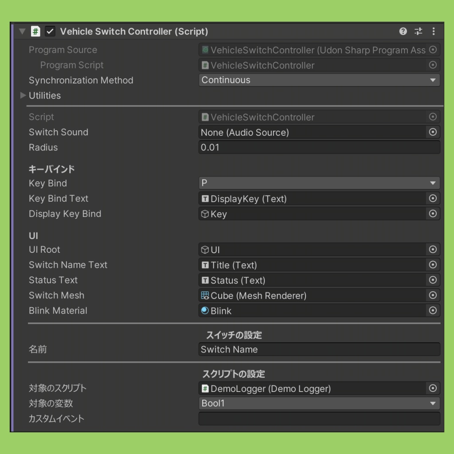Expand the Utilities foldout

[x=23, y=95]
